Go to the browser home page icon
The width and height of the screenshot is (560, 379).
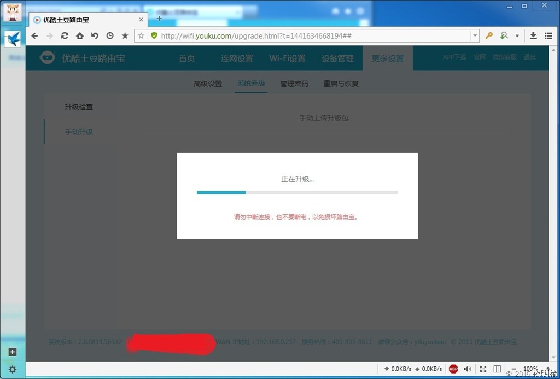click(x=79, y=35)
